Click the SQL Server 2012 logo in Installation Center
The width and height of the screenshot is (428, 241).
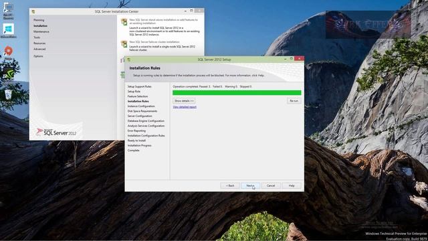pos(56,133)
